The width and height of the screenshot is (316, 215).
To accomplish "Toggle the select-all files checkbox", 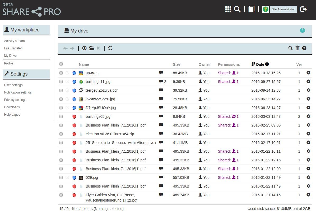I will pos(61,64).
